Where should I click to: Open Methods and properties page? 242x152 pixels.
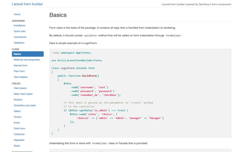26,60
